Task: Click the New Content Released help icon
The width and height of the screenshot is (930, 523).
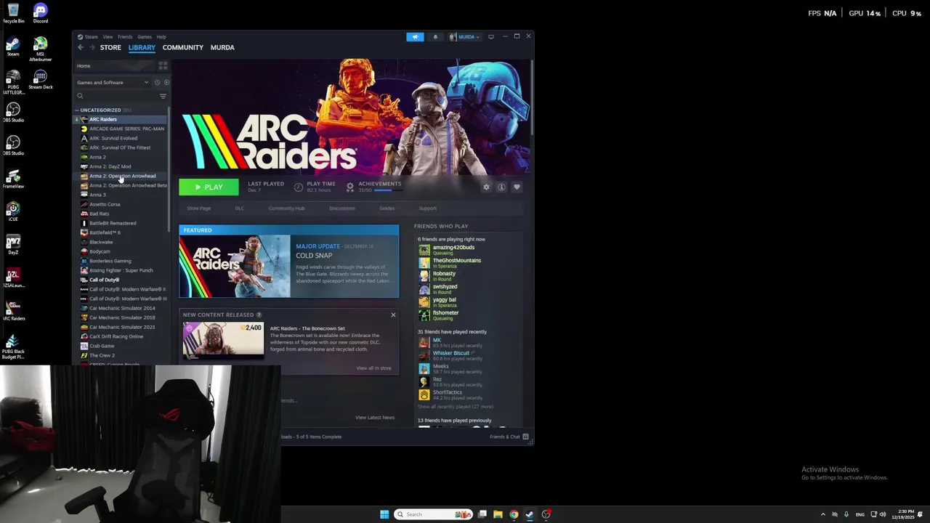Action: [259, 315]
